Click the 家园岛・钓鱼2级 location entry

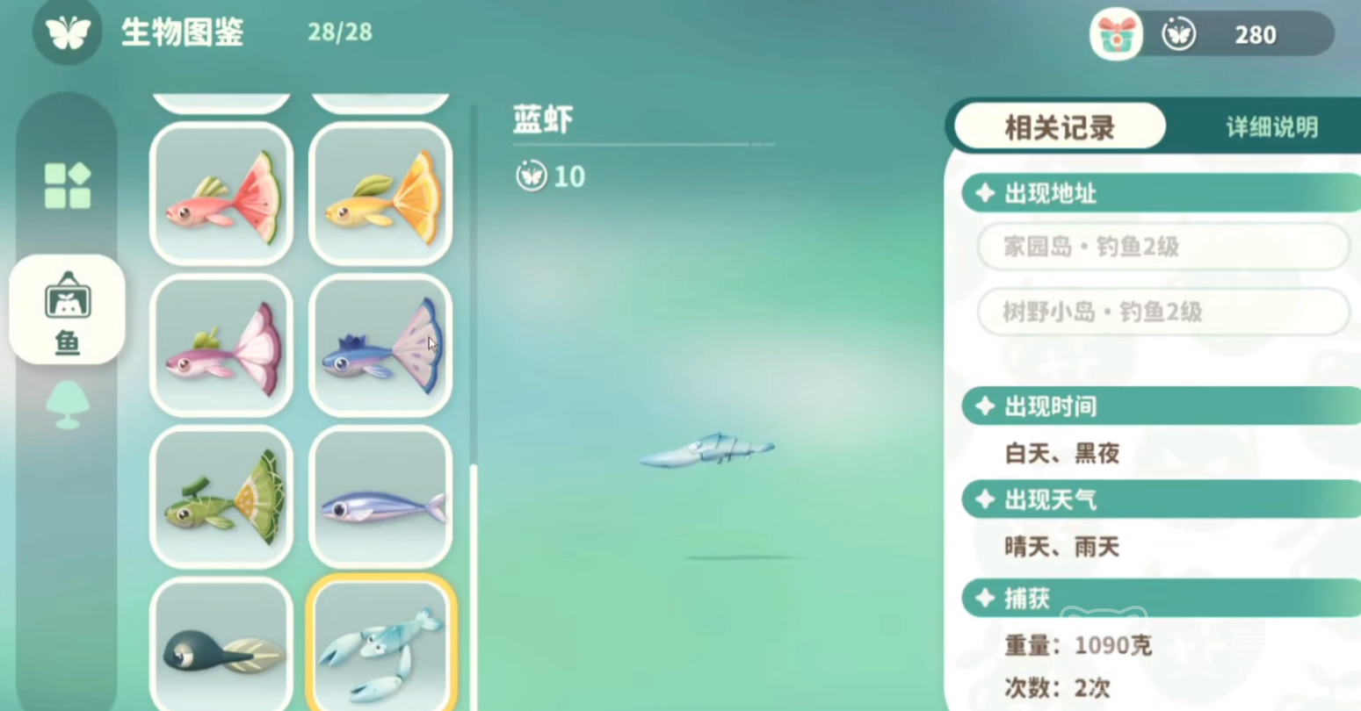(1163, 247)
